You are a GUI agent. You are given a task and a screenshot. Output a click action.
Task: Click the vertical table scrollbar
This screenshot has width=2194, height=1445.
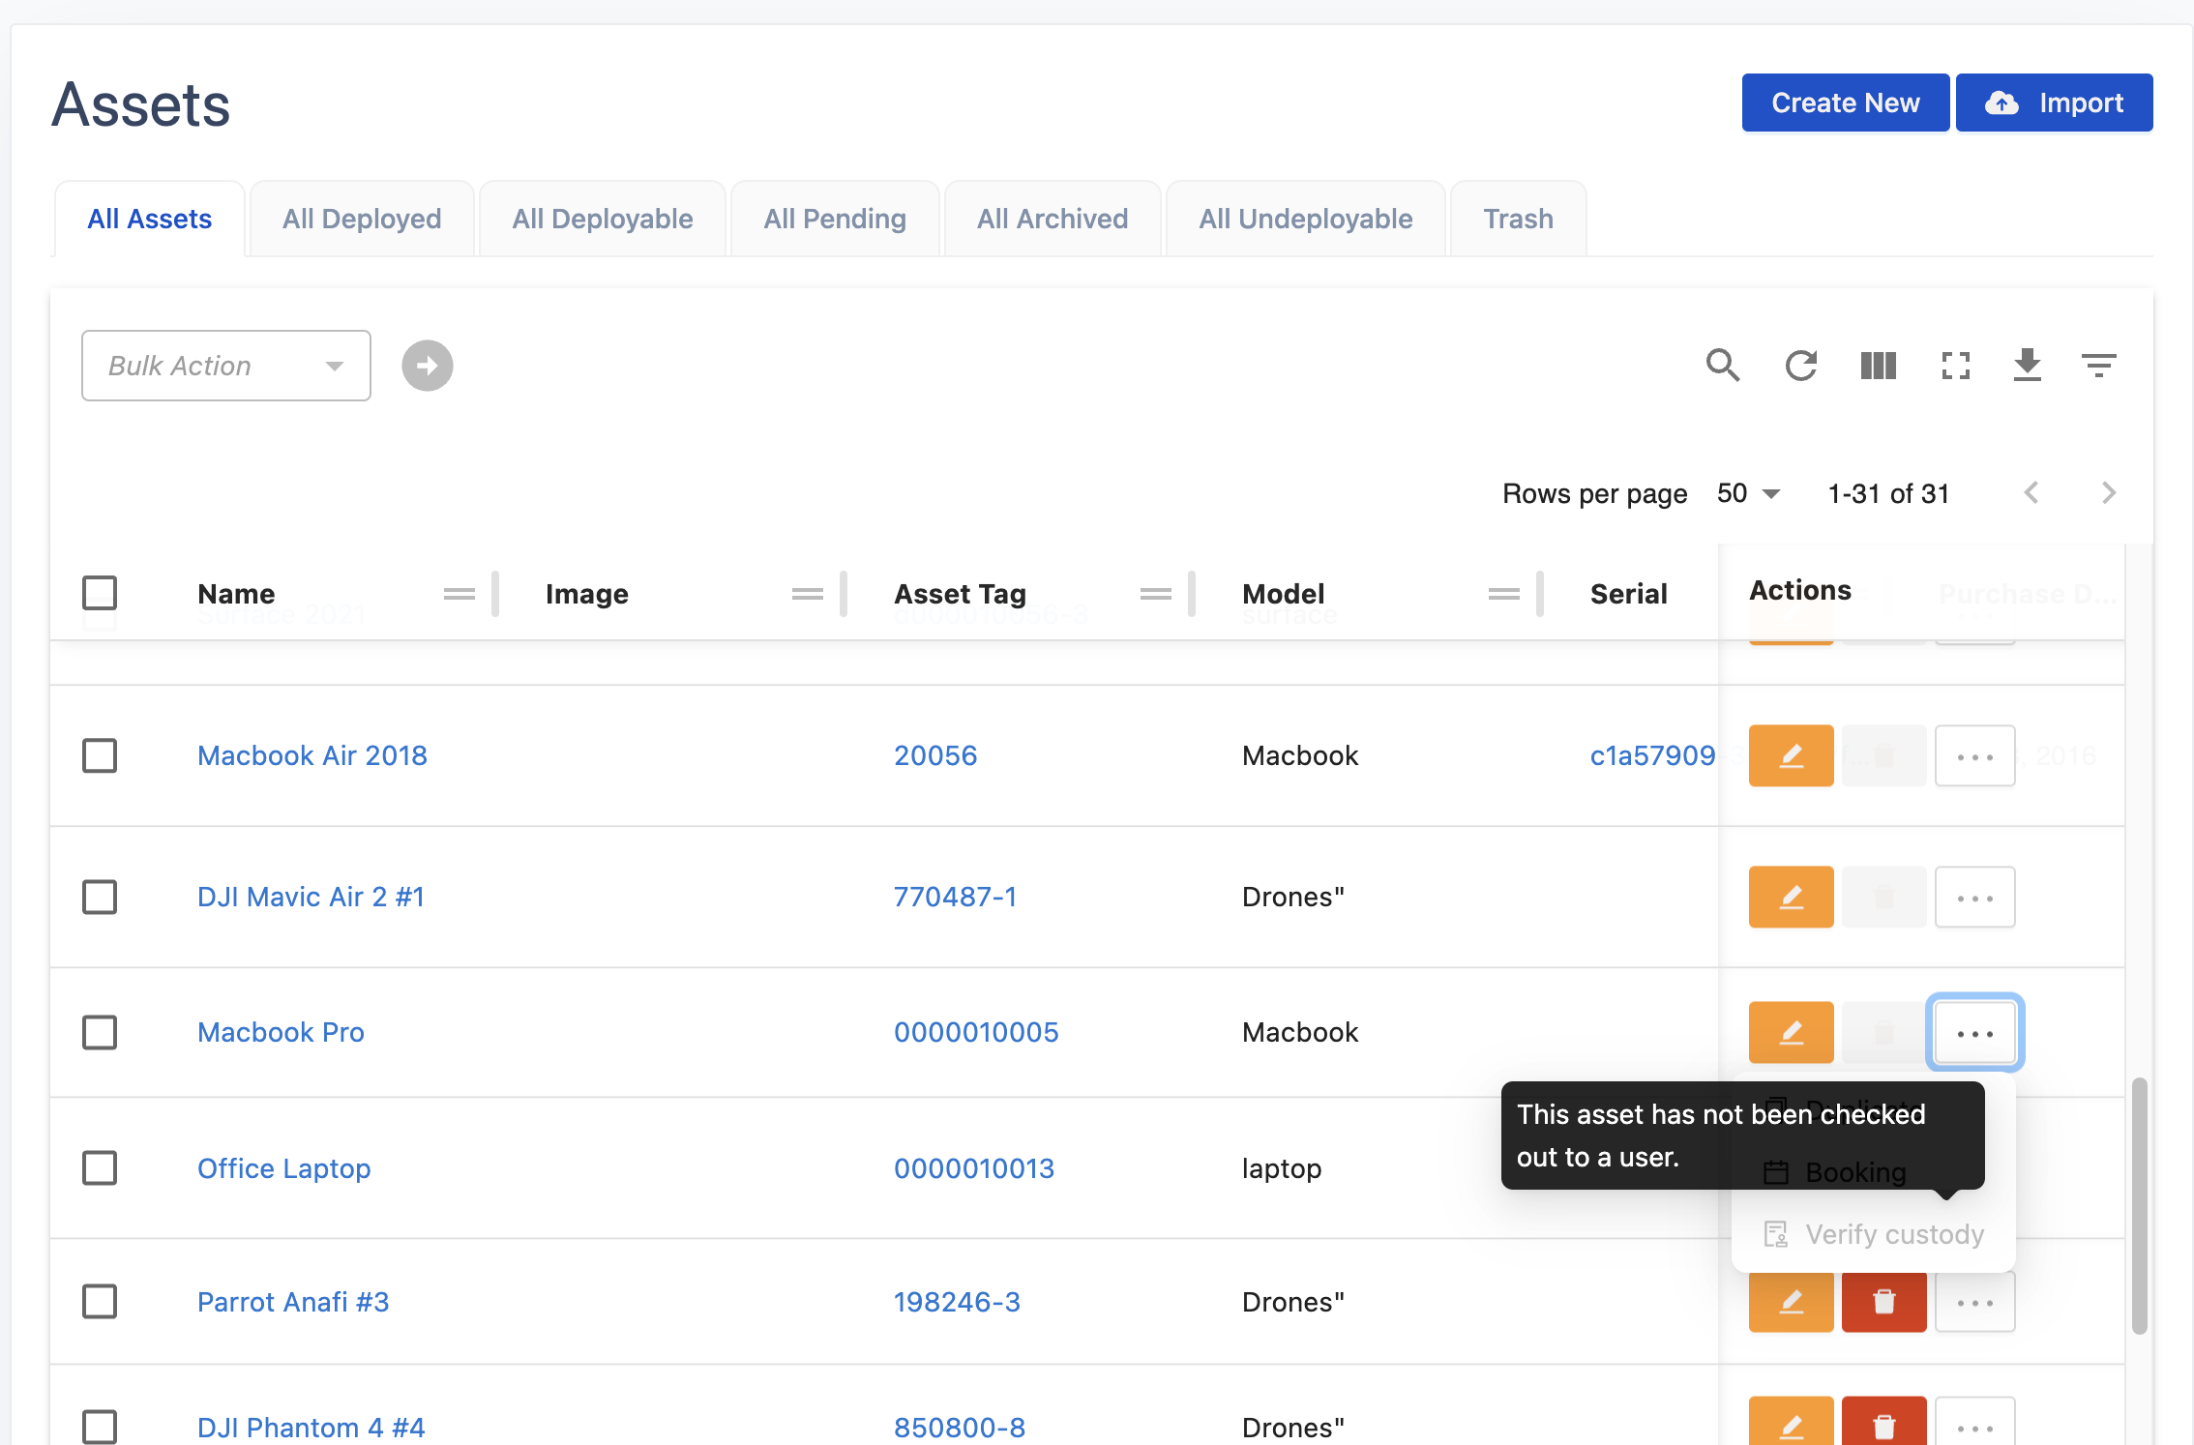[x=2139, y=1204]
